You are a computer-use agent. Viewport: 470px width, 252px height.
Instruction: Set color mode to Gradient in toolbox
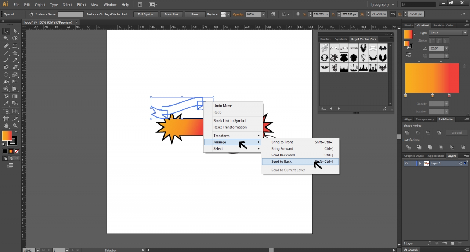coord(11,151)
